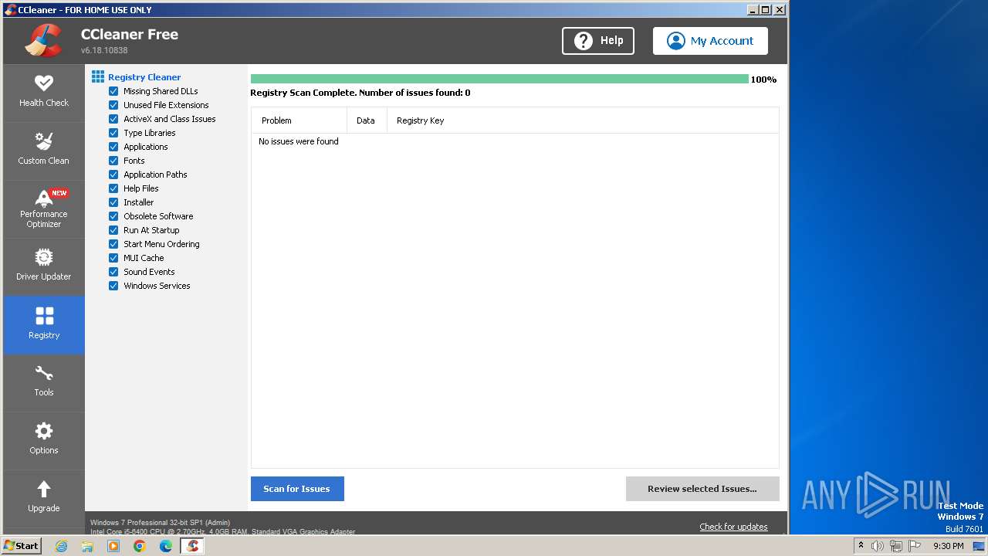
Task: Toggle Windows Services checkbox
Action: [113, 286]
